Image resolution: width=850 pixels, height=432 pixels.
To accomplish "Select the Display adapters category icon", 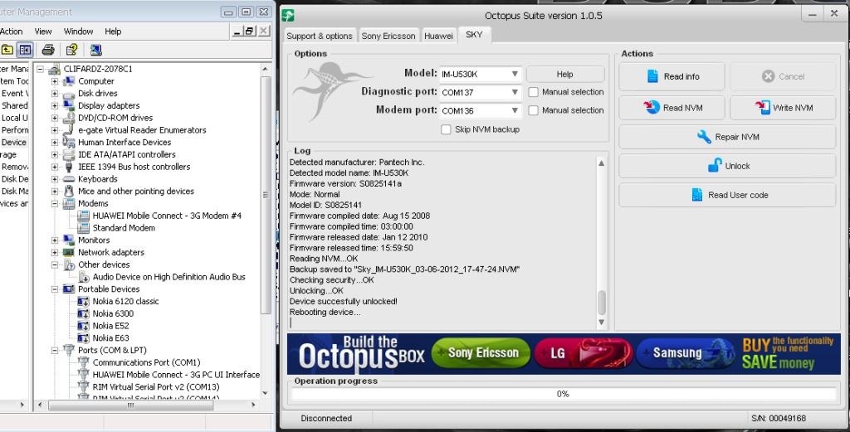I will click(x=69, y=105).
